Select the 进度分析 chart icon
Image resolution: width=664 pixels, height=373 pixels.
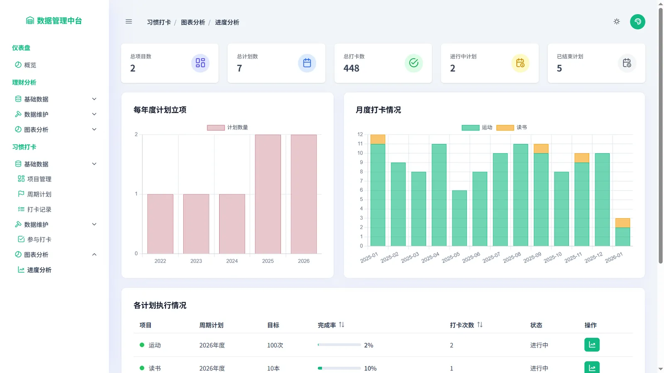21,270
